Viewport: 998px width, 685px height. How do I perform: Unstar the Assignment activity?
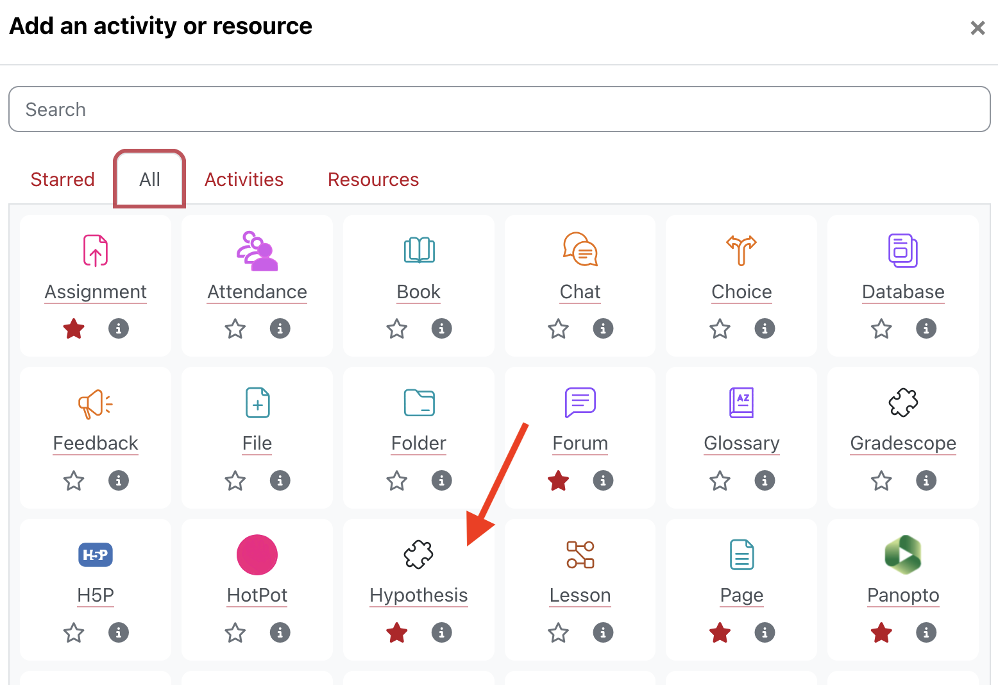(x=73, y=328)
